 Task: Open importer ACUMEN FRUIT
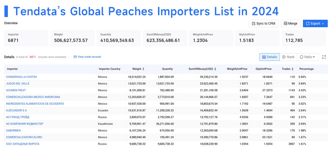[16, 90]
